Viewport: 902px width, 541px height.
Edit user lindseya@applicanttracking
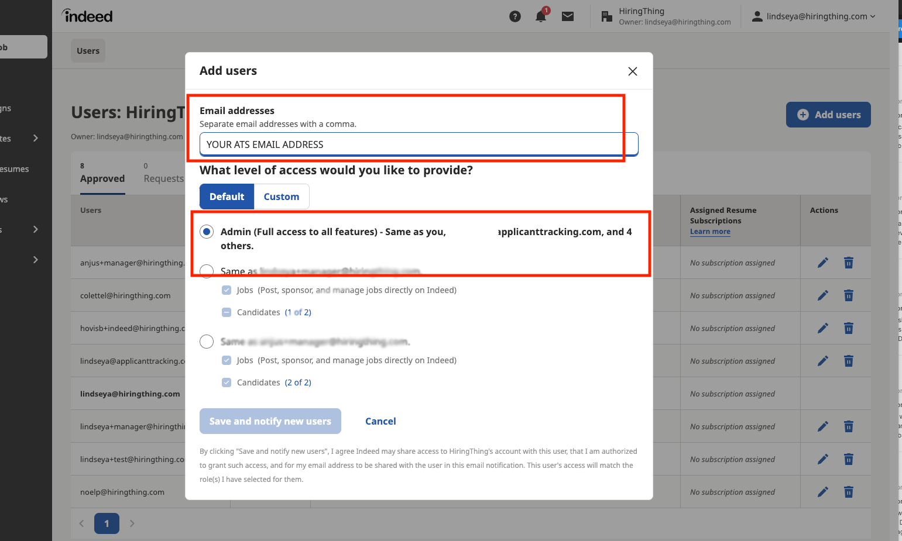tap(823, 361)
